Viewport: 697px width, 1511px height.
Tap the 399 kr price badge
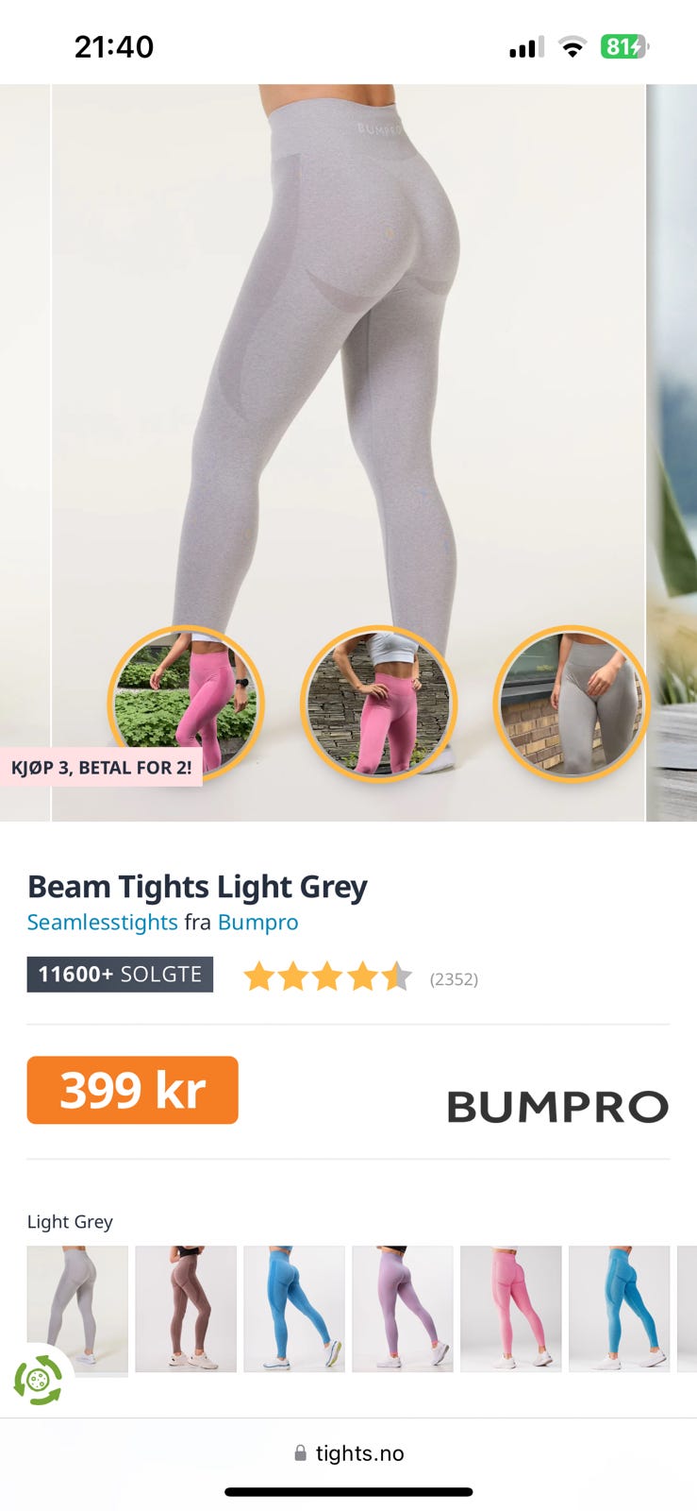pyautogui.click(x=132, y=1090)
